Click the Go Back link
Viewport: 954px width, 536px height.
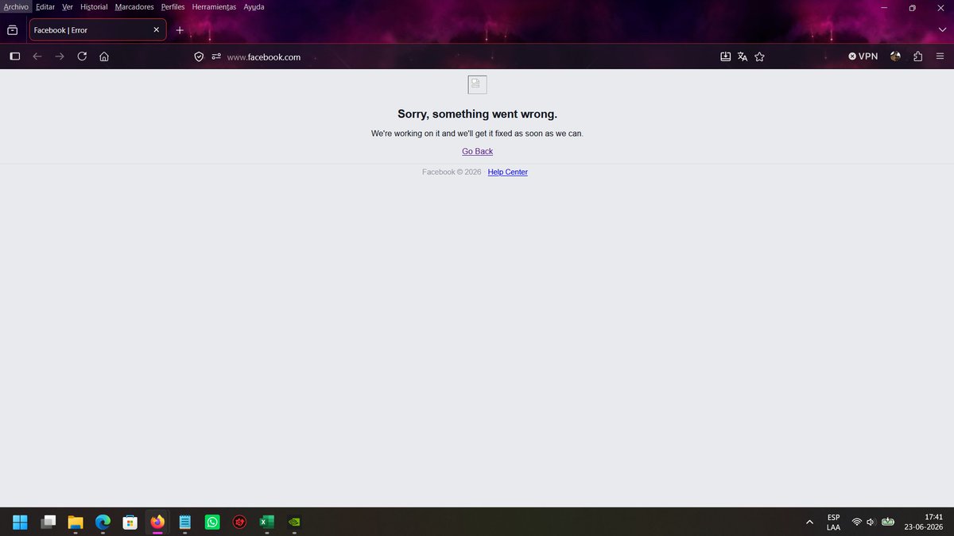(477, 151)
